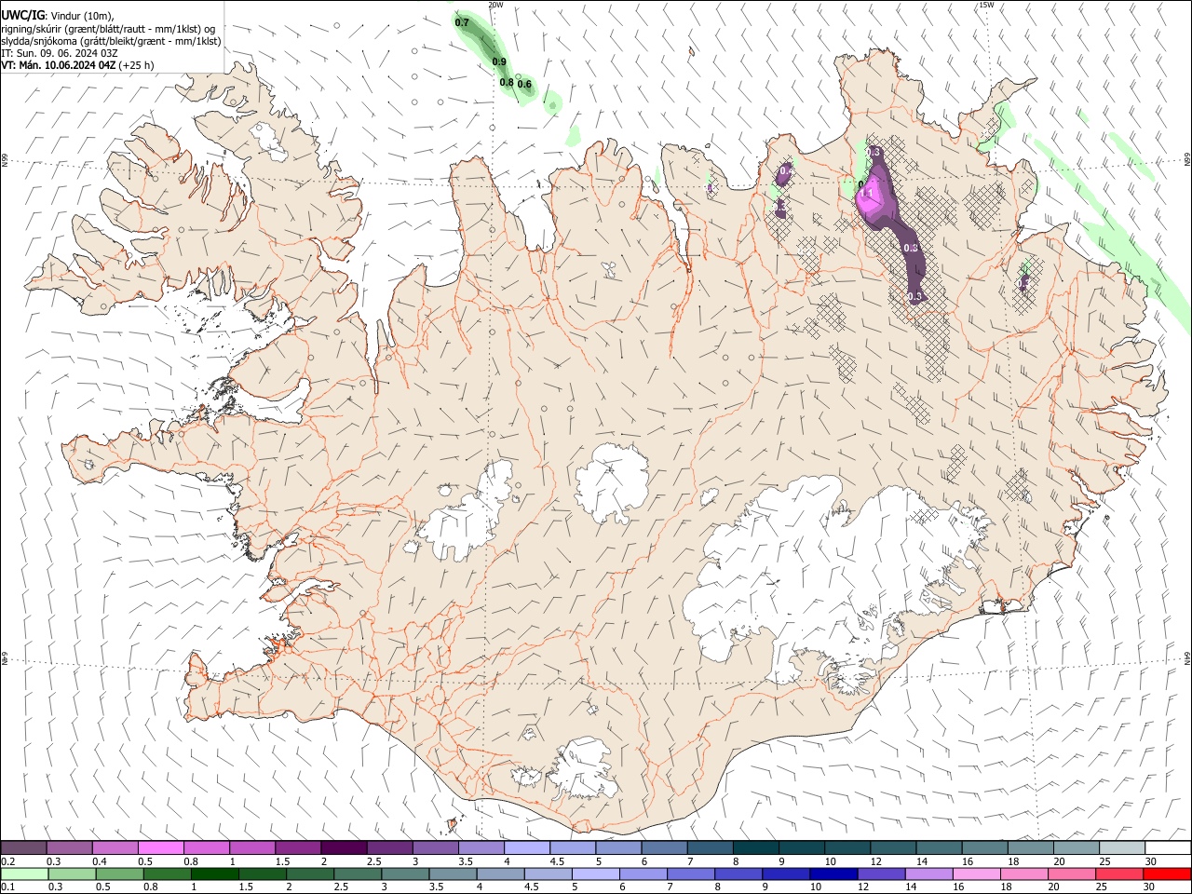Pick the white 30 swatch in top row
This screenshot has width=1192, height=894.
(x=1169, y=847)
